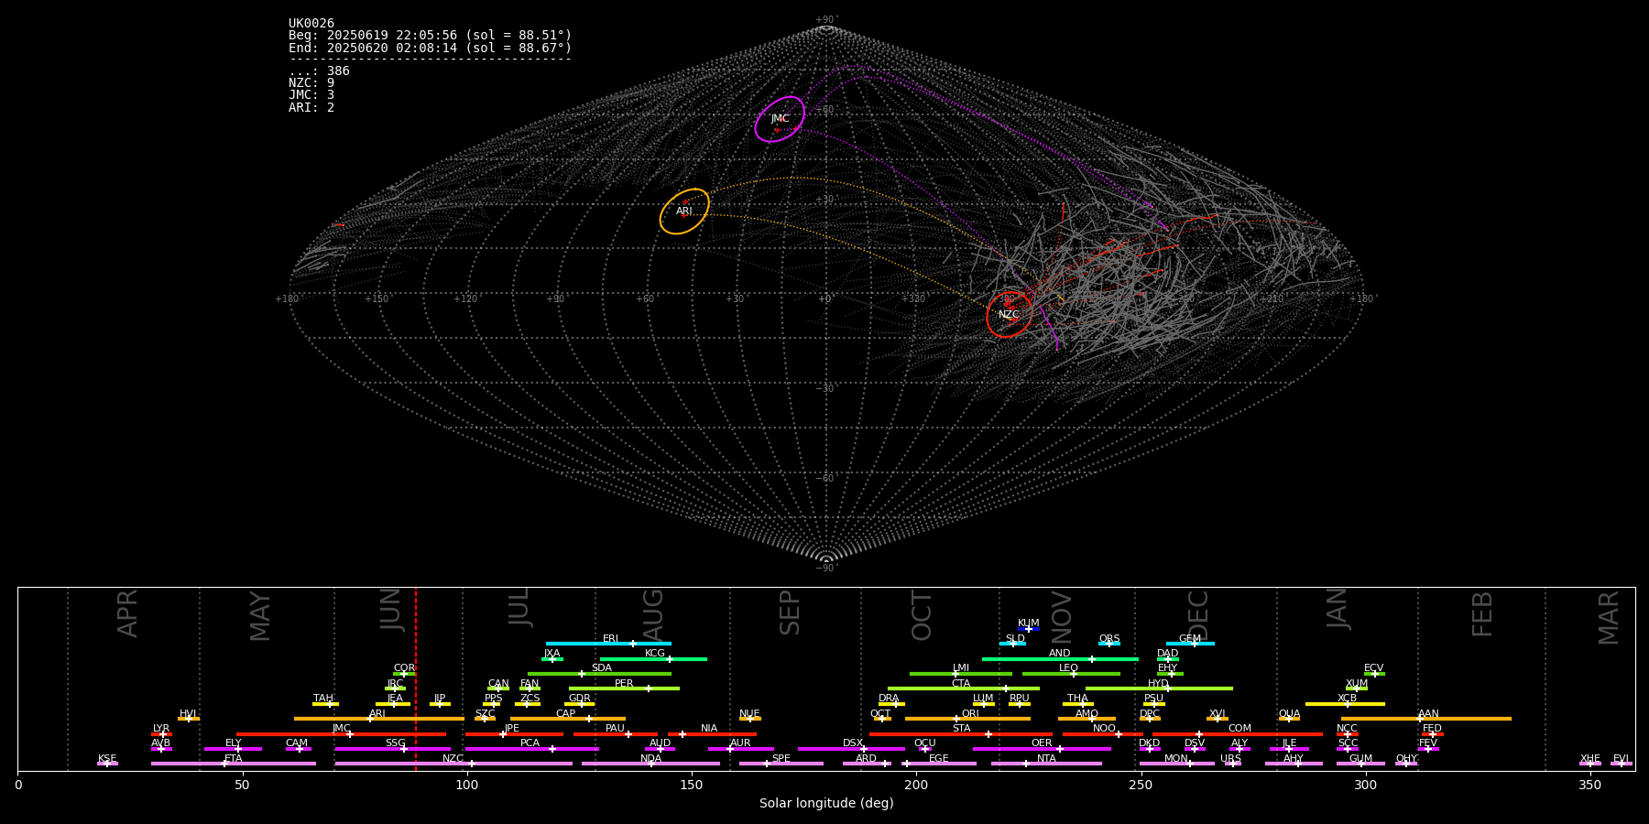Click the ECV shower label
This screenshot has height=824, width=1649.
[1374, 668]
